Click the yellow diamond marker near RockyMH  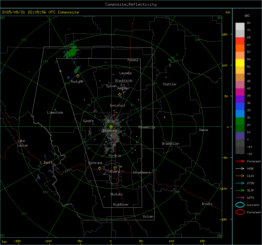point(78,76)
